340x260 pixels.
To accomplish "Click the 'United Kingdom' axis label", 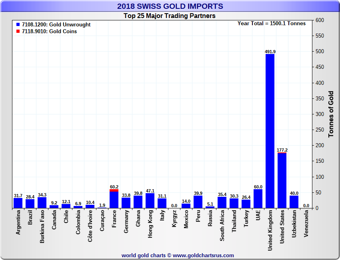I will point(270,230).
